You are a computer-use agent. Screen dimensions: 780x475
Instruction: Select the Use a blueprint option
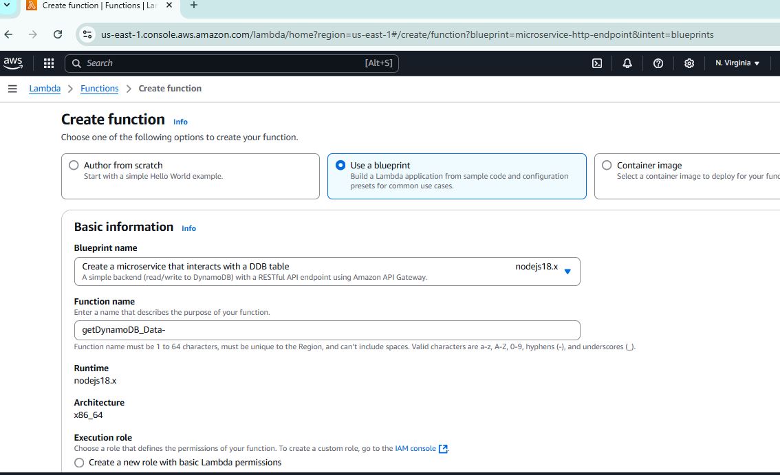[340, 165]
